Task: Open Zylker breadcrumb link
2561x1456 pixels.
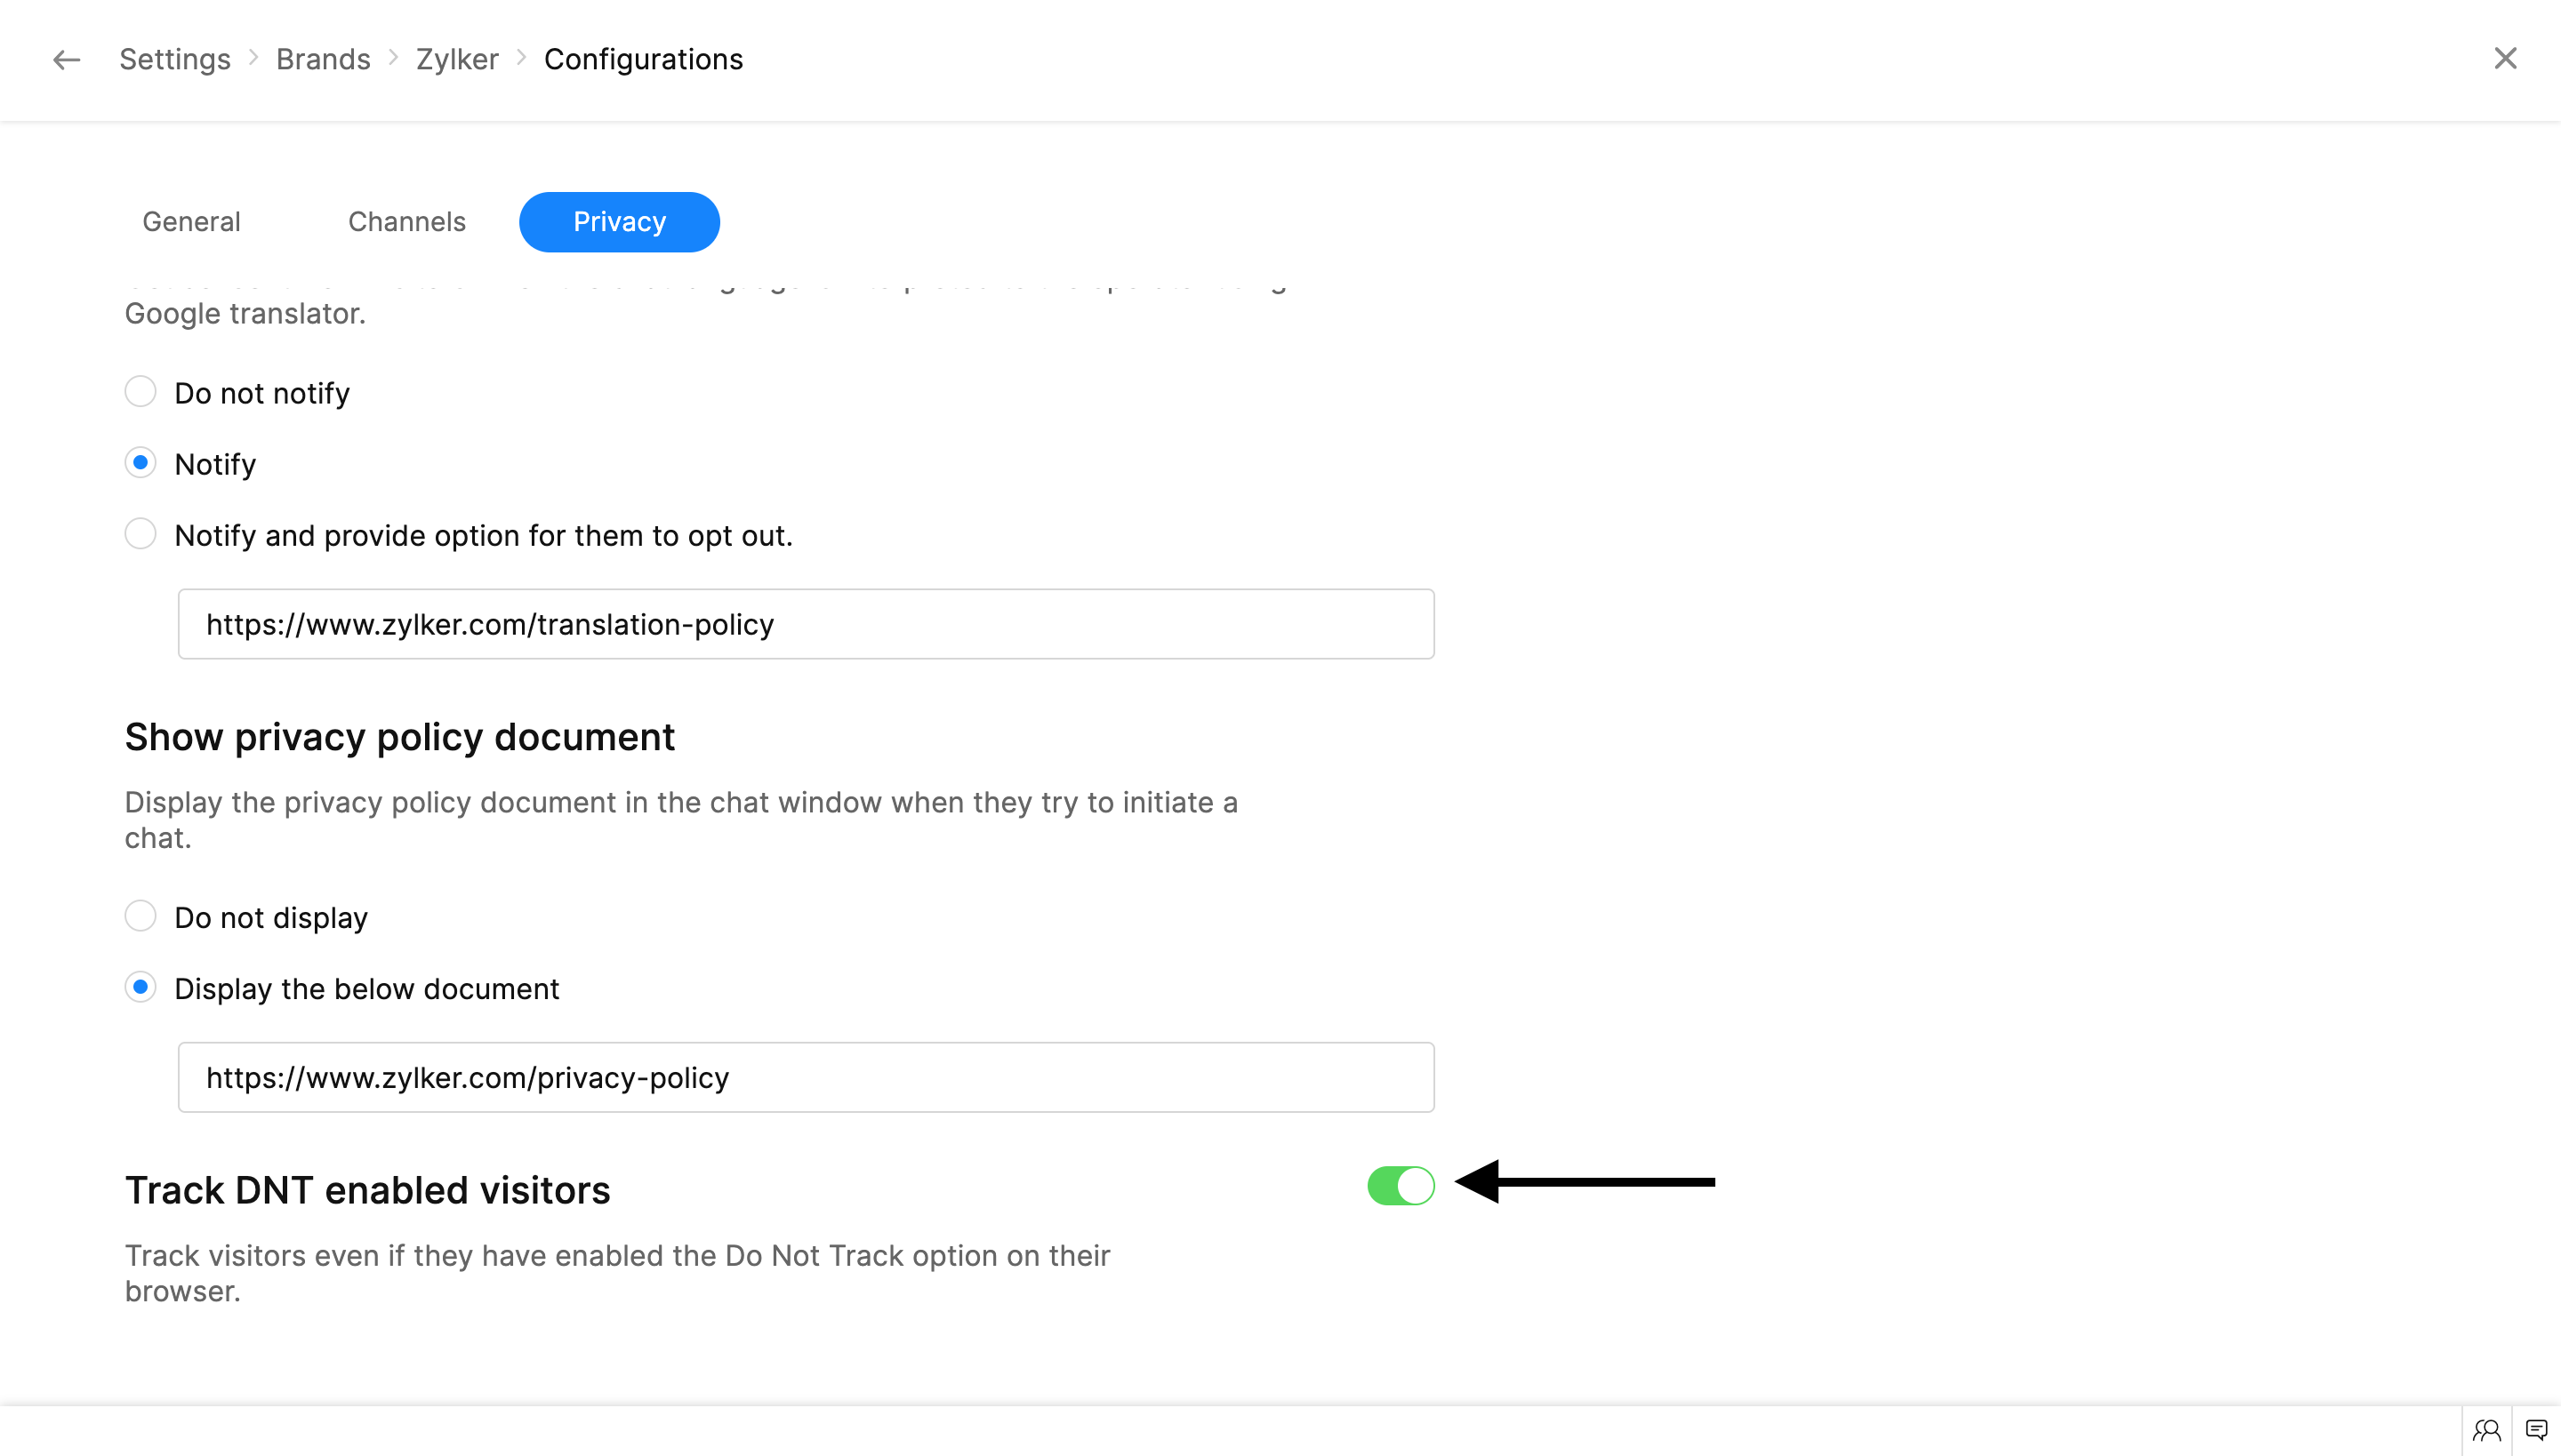Action: pos(457,60)
